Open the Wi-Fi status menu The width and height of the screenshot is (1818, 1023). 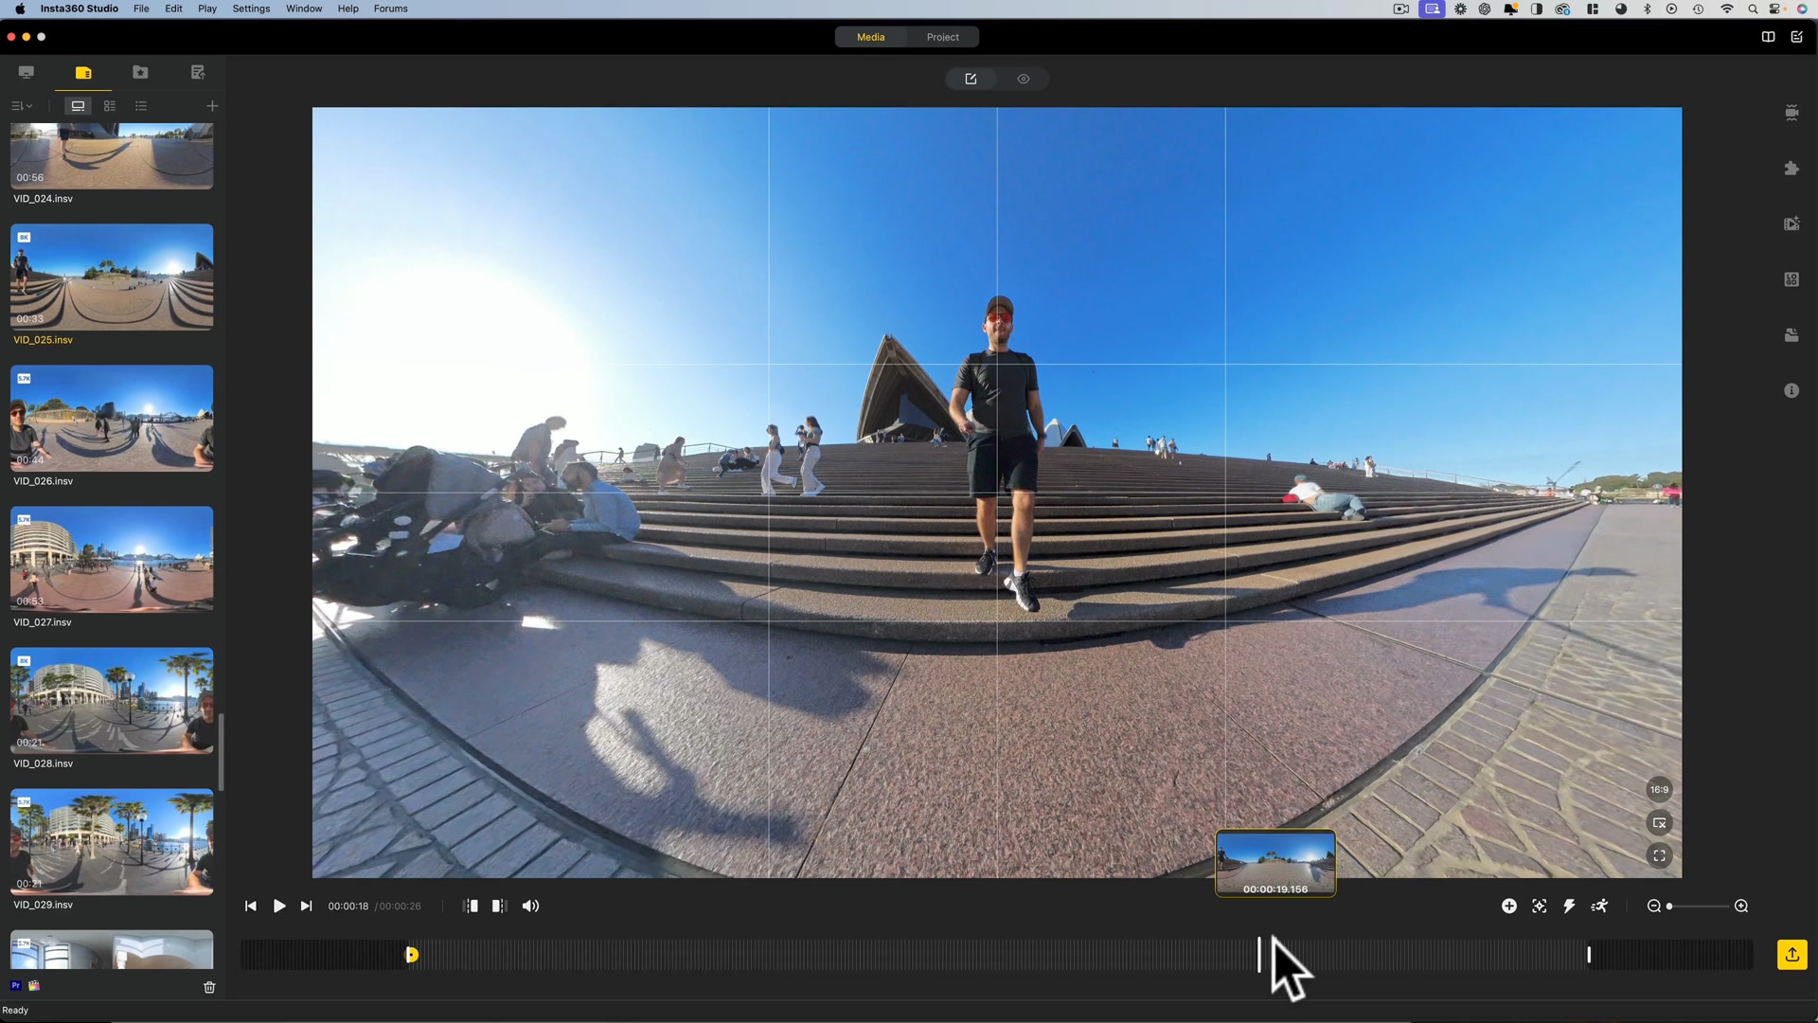coord(1727,9)
